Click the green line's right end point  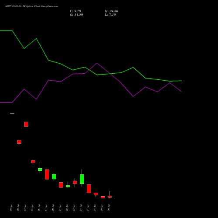pyautogui.click(x=181, y=81)
